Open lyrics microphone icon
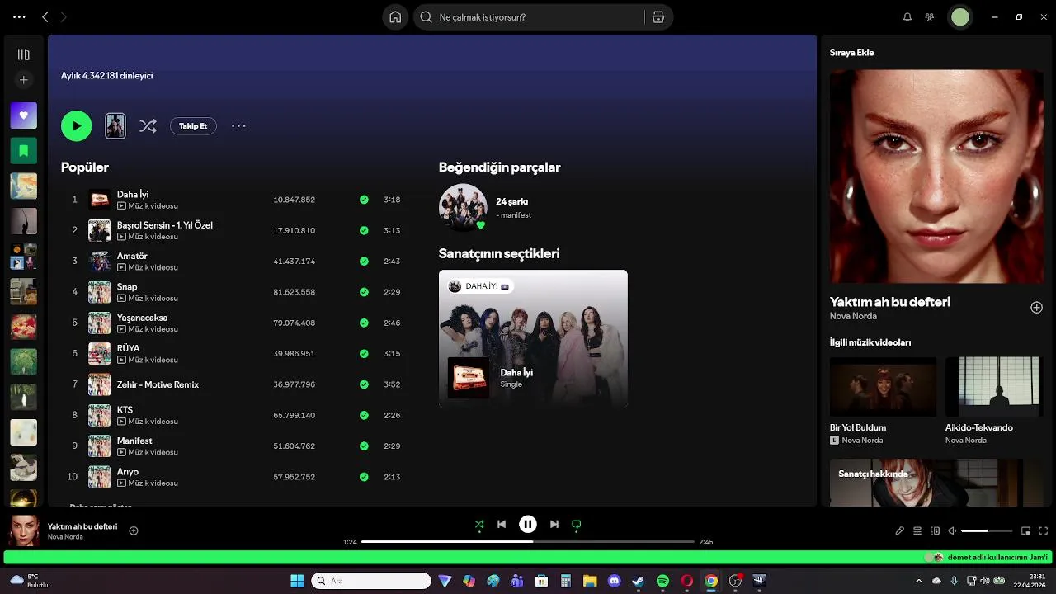1056x594 pixels. 900,530
